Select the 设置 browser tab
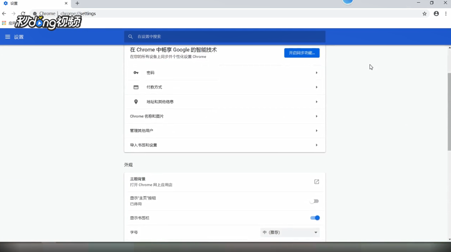451x252 pixels. tap(36, 3)
